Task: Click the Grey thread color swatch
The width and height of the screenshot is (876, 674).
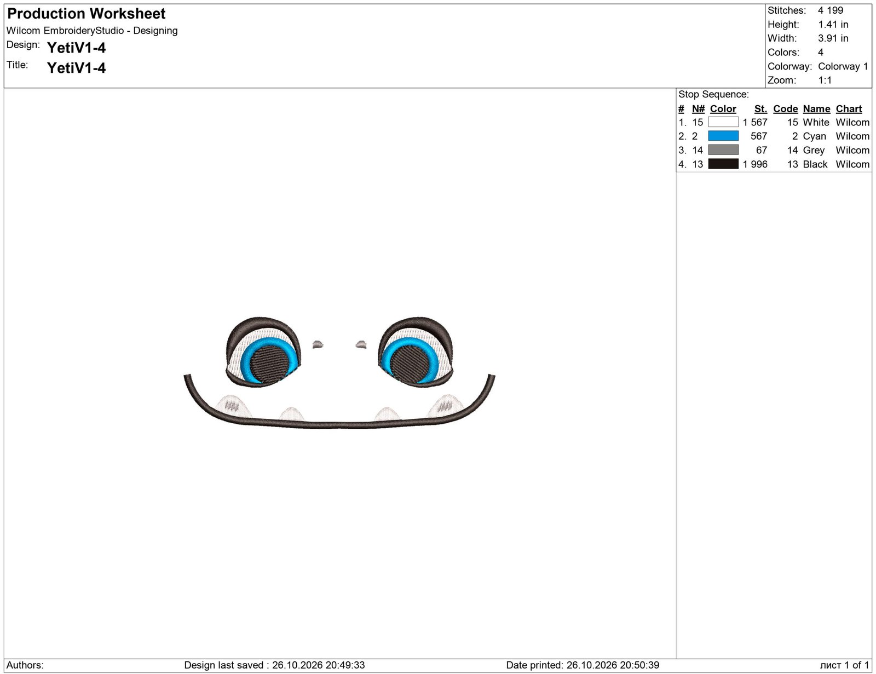Action: coord(723,150)
